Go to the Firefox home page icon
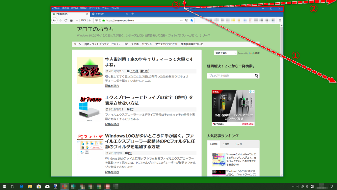Image resolution: width=337 pixels, height=190 pixels. 71,20
